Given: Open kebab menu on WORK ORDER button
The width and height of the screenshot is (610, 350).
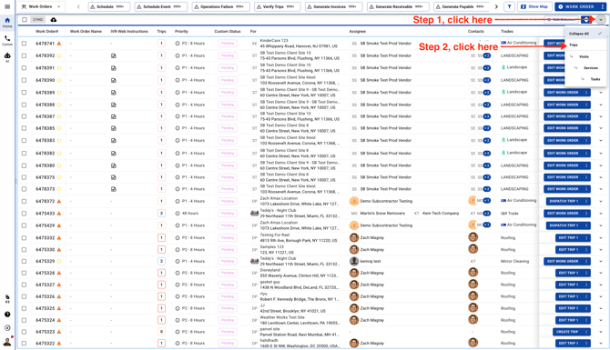Looking at the screenshot, I should pyautogui.click(x=602, y=6).
